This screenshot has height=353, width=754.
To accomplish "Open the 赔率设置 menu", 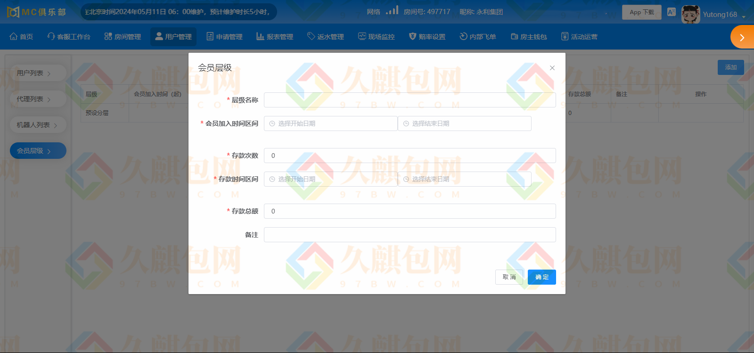I will pyautogui.click(x=427, y=37).
